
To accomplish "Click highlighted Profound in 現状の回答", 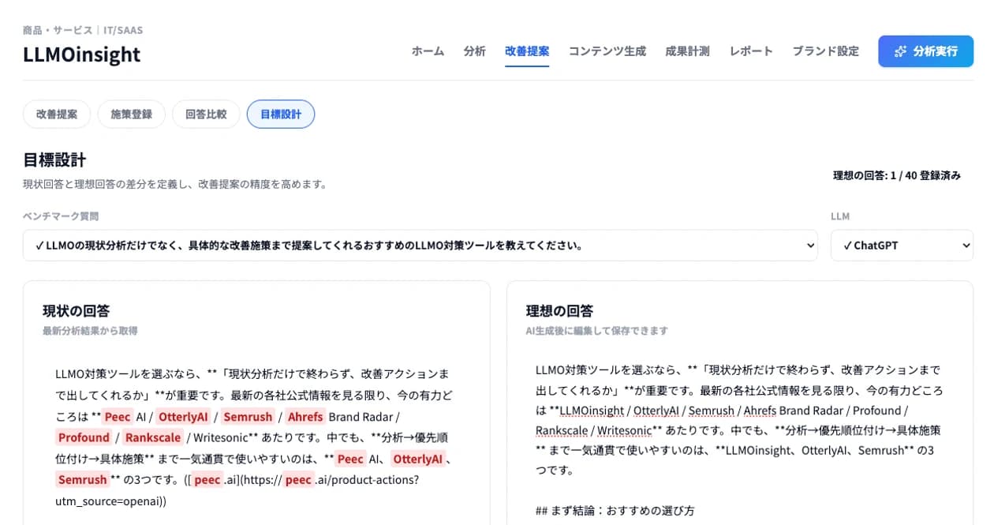I will click(84, 437).
